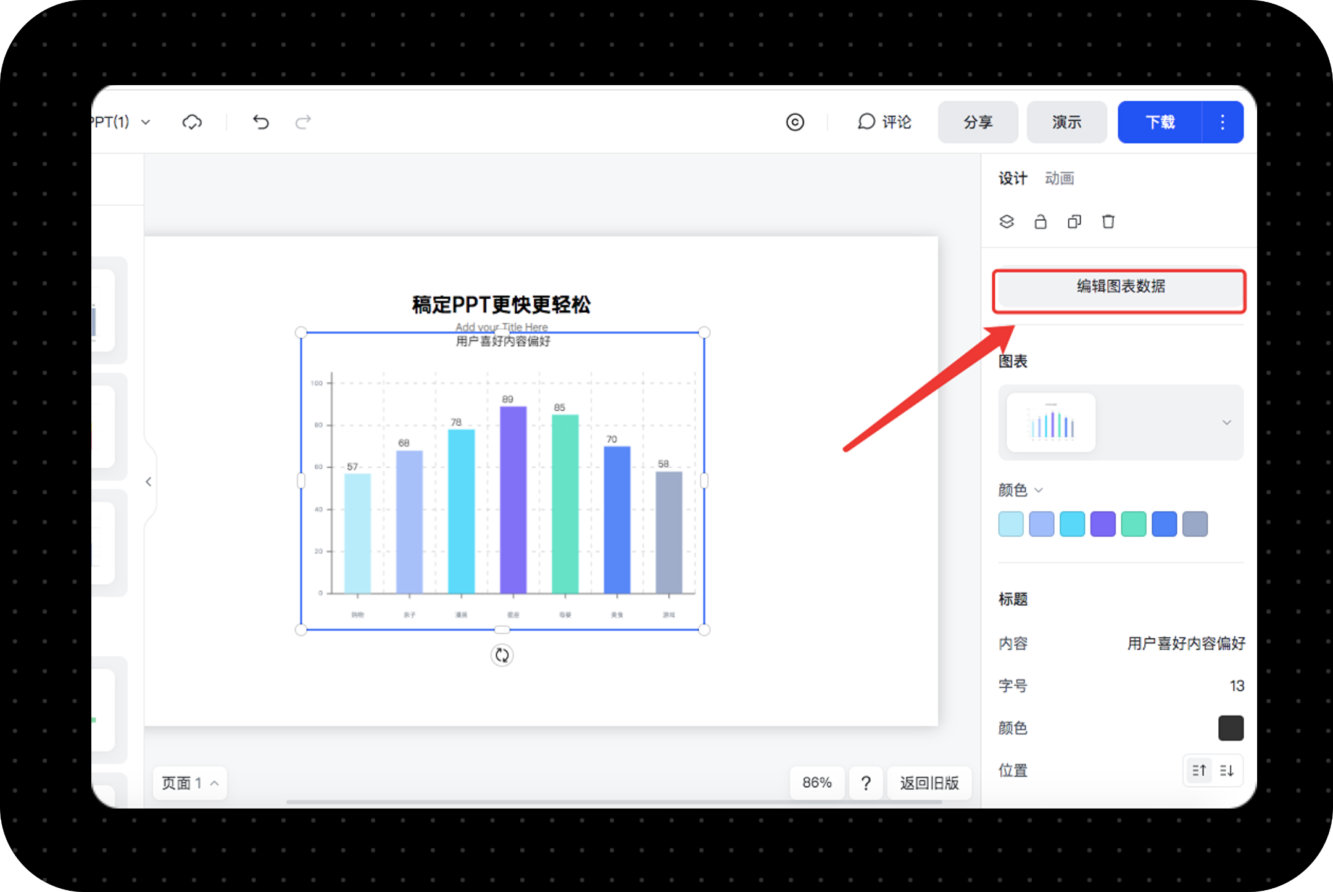Click the trash delete icon
This screenshot has height=892, width=1333.
(1108, 221)
